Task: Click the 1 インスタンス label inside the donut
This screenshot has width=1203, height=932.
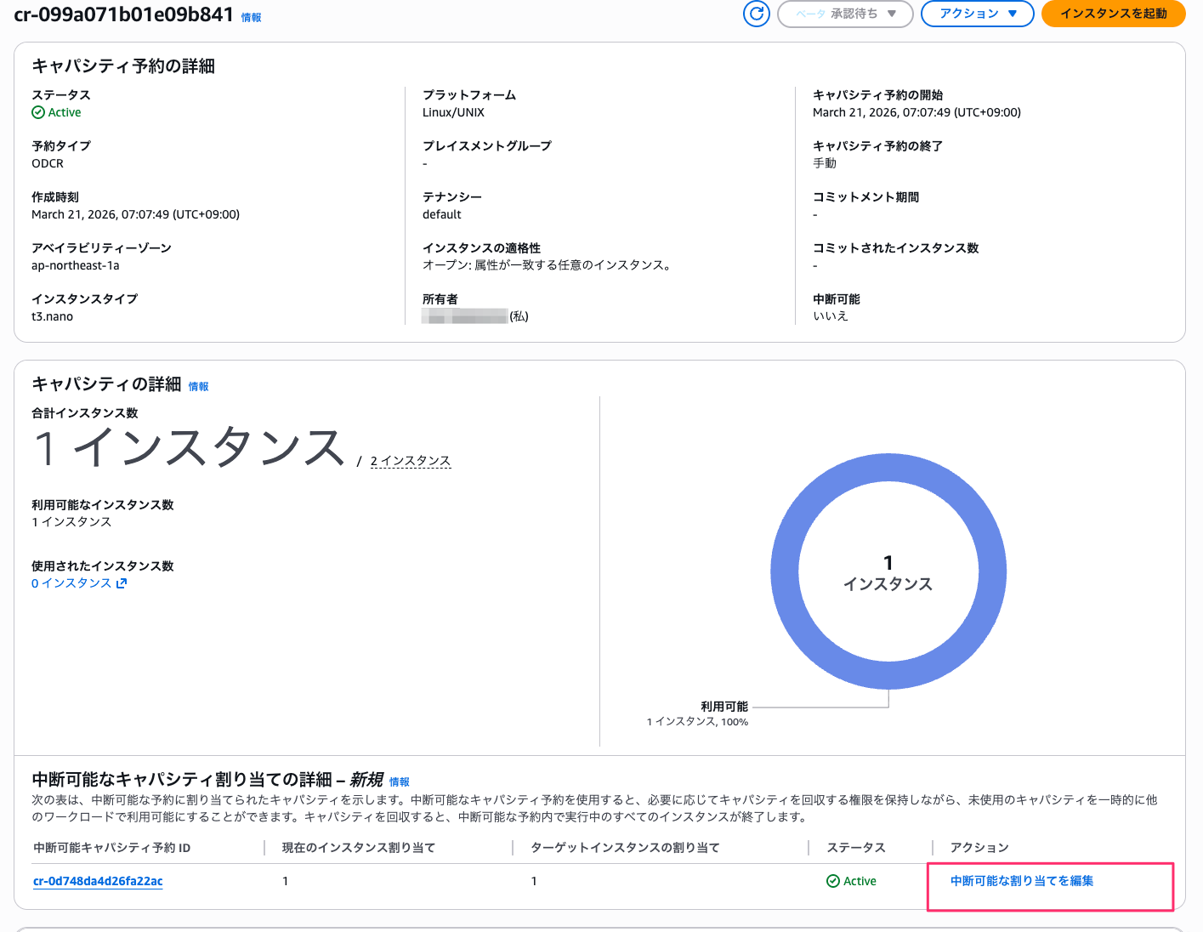Action: click(x=888, y=572)
